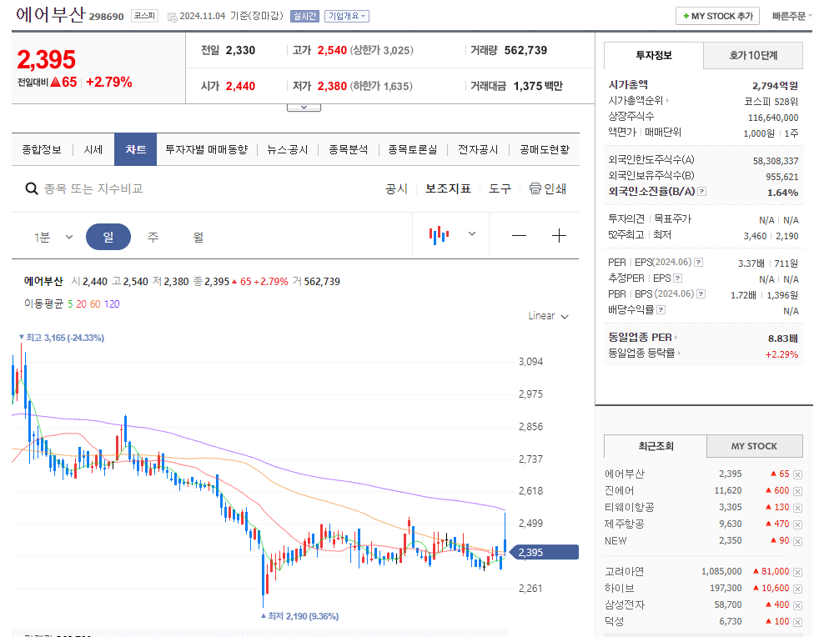Click help icon next to 배당수익률
Screen dimensions: 824x637
(661, 310)
